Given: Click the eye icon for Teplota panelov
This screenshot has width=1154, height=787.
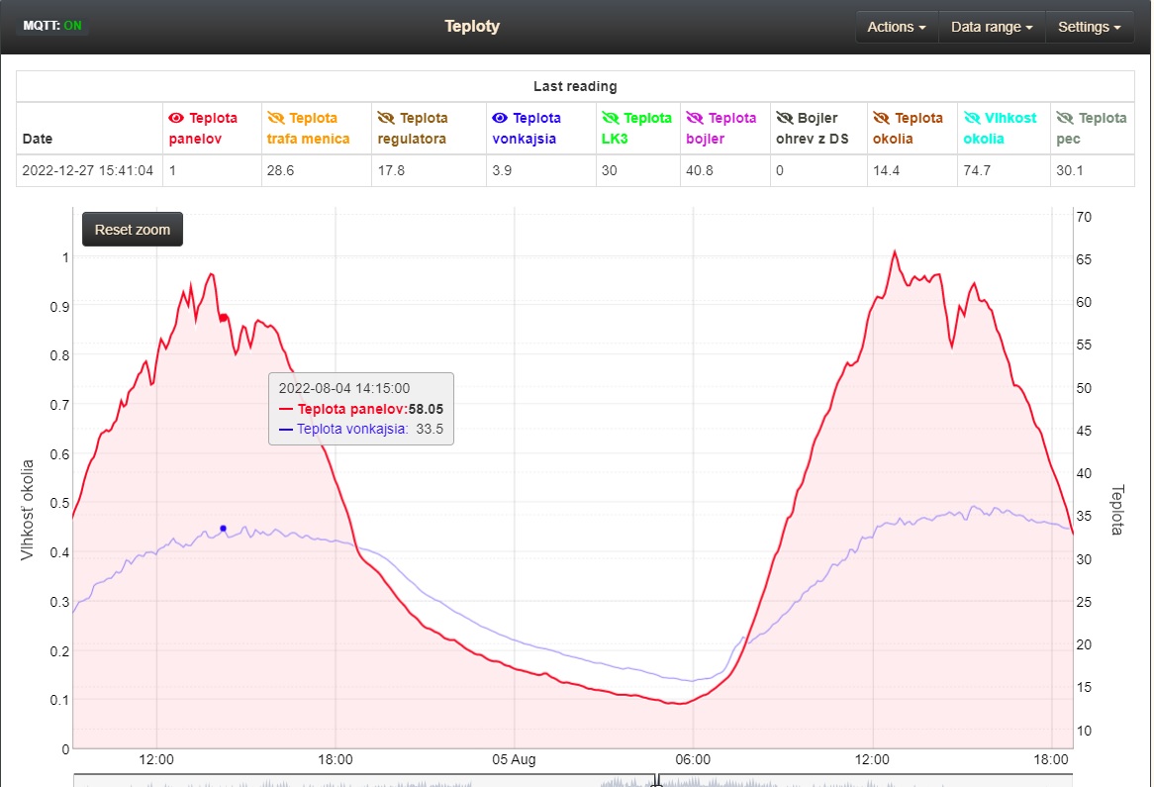Looking at the screenshot, I should pos(177,118).
